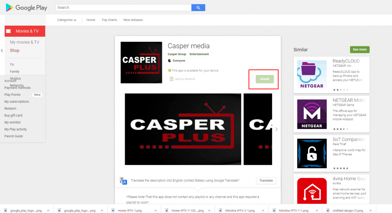Click the SoT Companion padlock icon
The width and height of the screenshot is (392, 213).
point(312,154)
